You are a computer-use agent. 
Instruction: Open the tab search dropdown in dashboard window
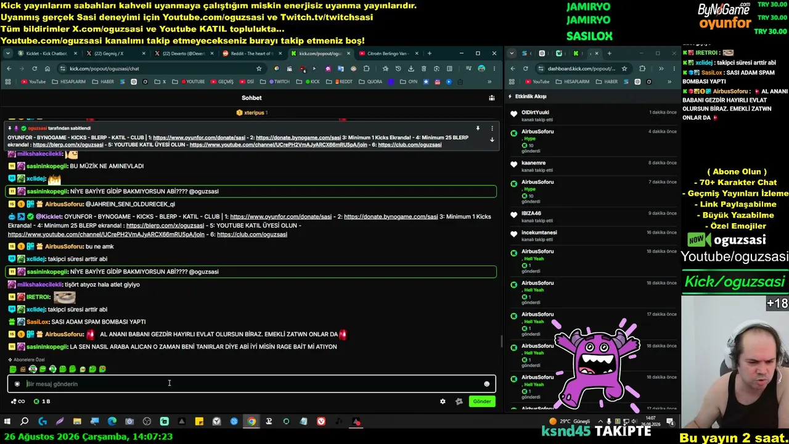(x=512, y=54)
